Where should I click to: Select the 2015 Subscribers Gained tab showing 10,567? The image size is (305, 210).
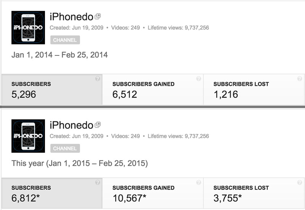153,194
